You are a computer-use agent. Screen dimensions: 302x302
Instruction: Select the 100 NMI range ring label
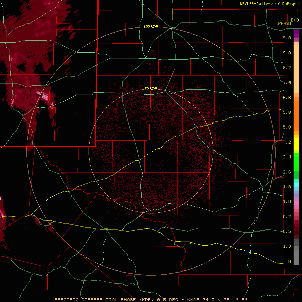151,27
